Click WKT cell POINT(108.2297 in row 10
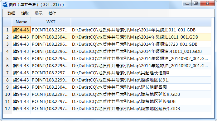217x121 pixels. (51, 95)
